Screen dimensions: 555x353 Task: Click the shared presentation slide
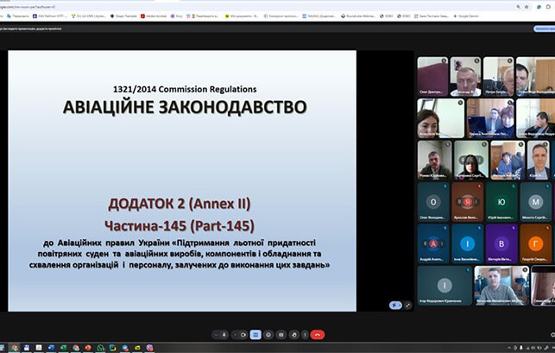[x=182, y=181]
